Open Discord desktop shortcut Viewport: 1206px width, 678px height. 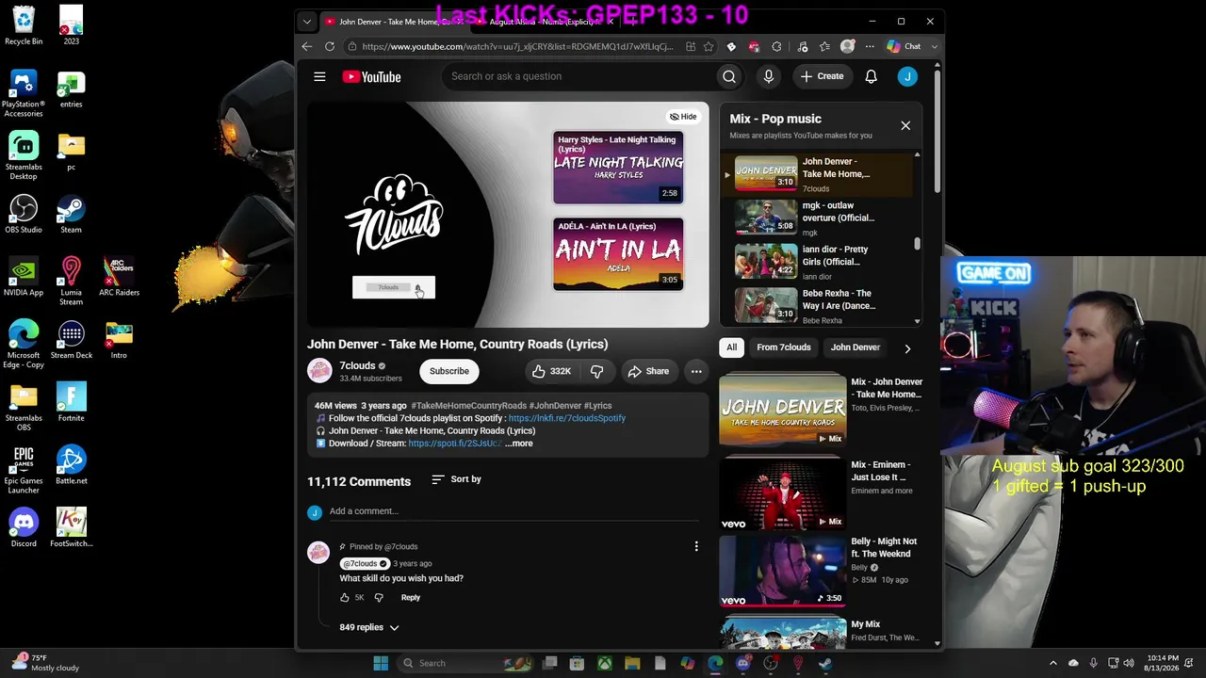pyautogui.click(x=24, y=527)
